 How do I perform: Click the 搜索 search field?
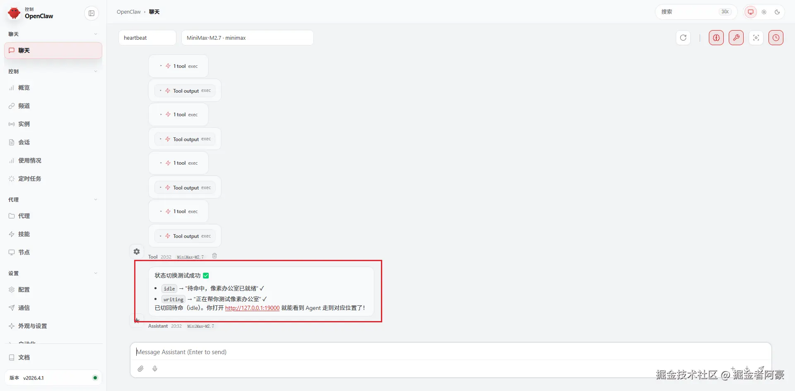coord(696,12)
